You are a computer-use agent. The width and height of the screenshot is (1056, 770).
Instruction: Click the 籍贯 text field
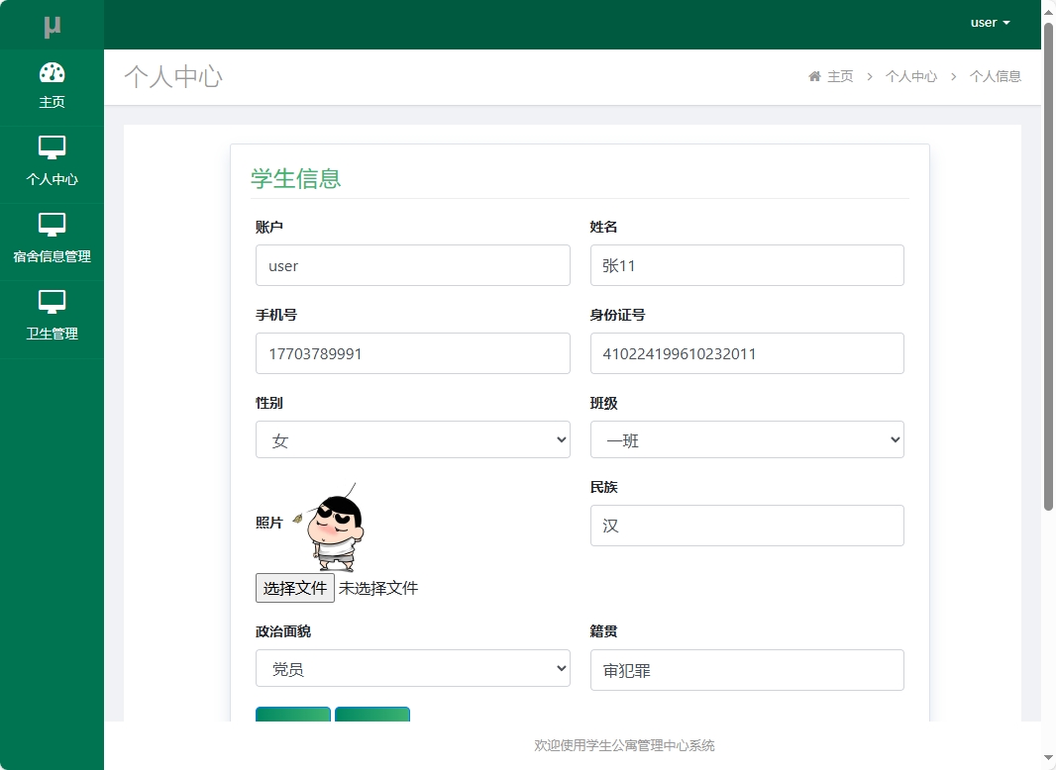click(x=746, y=670)
